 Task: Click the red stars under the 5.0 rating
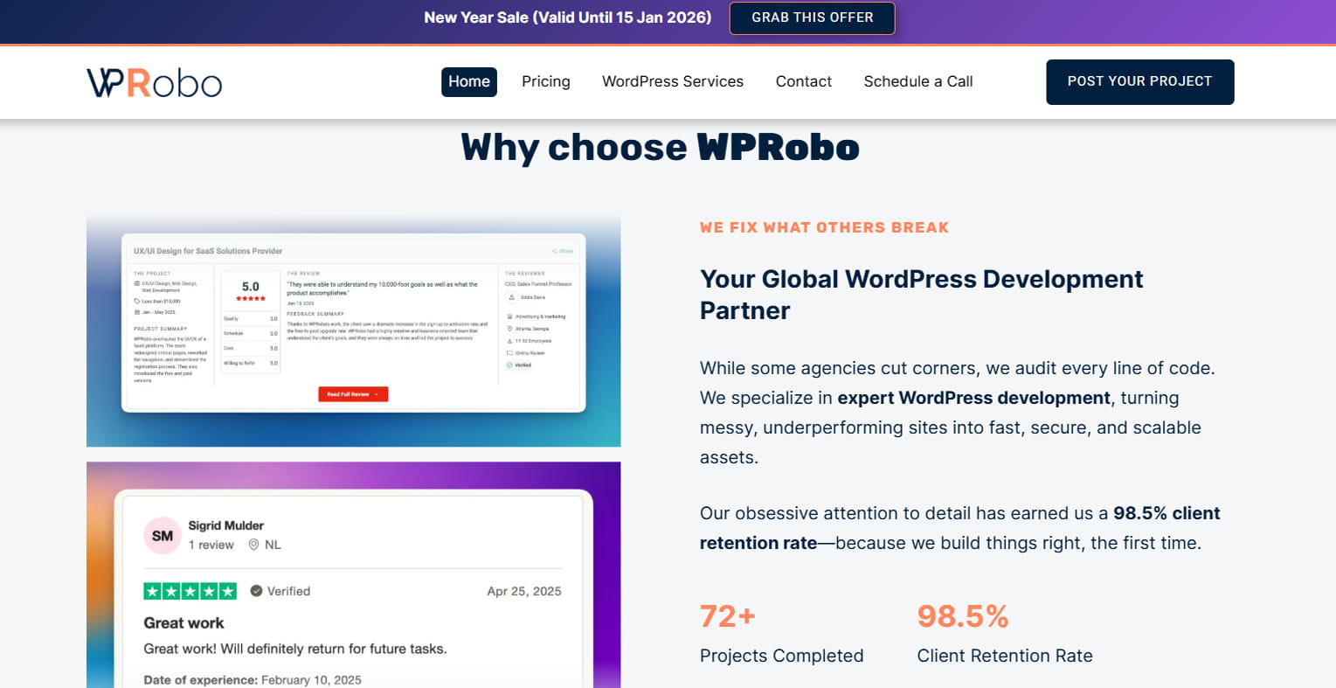click(251, 299)
